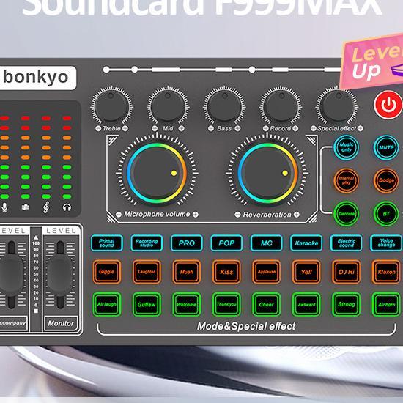403x403 pixels.
Task: Trigger the Kiss sound effect
Action: point(226,272)
